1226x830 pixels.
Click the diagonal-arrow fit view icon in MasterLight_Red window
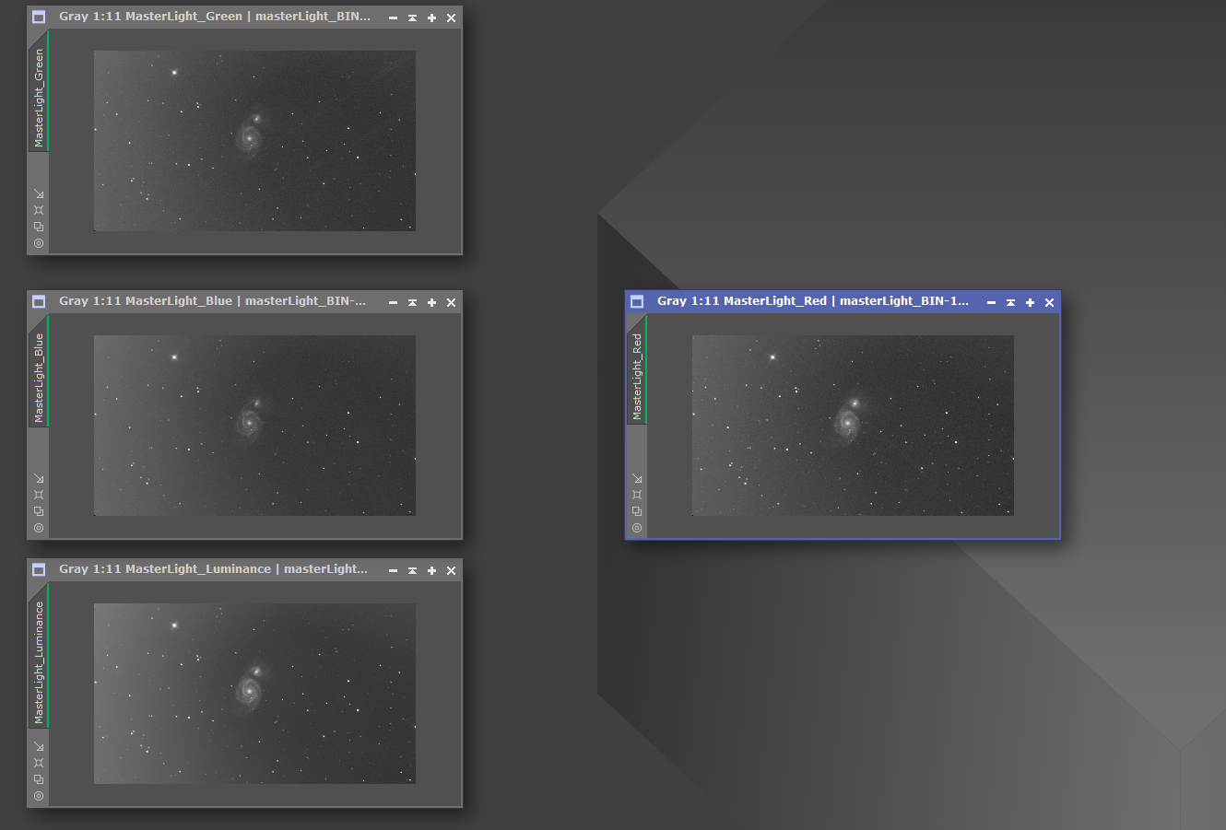(x=637, y=478)
